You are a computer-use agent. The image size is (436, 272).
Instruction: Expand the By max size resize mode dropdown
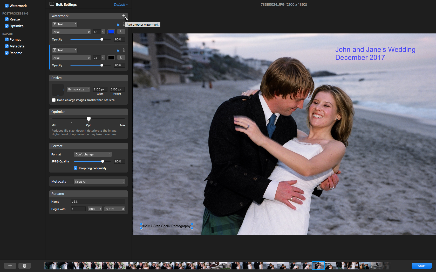[78, 89]
